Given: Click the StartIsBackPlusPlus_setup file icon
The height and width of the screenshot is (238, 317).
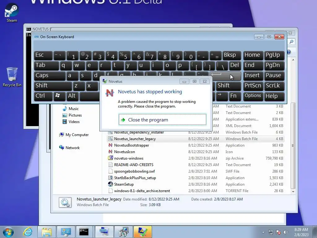Looking at the screenshot, I should point(111,178).
